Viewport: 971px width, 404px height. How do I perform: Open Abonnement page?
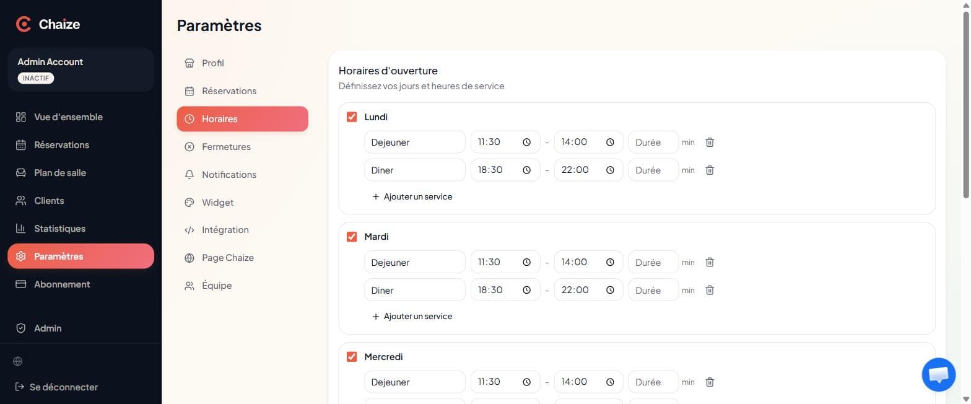[81, 284]
